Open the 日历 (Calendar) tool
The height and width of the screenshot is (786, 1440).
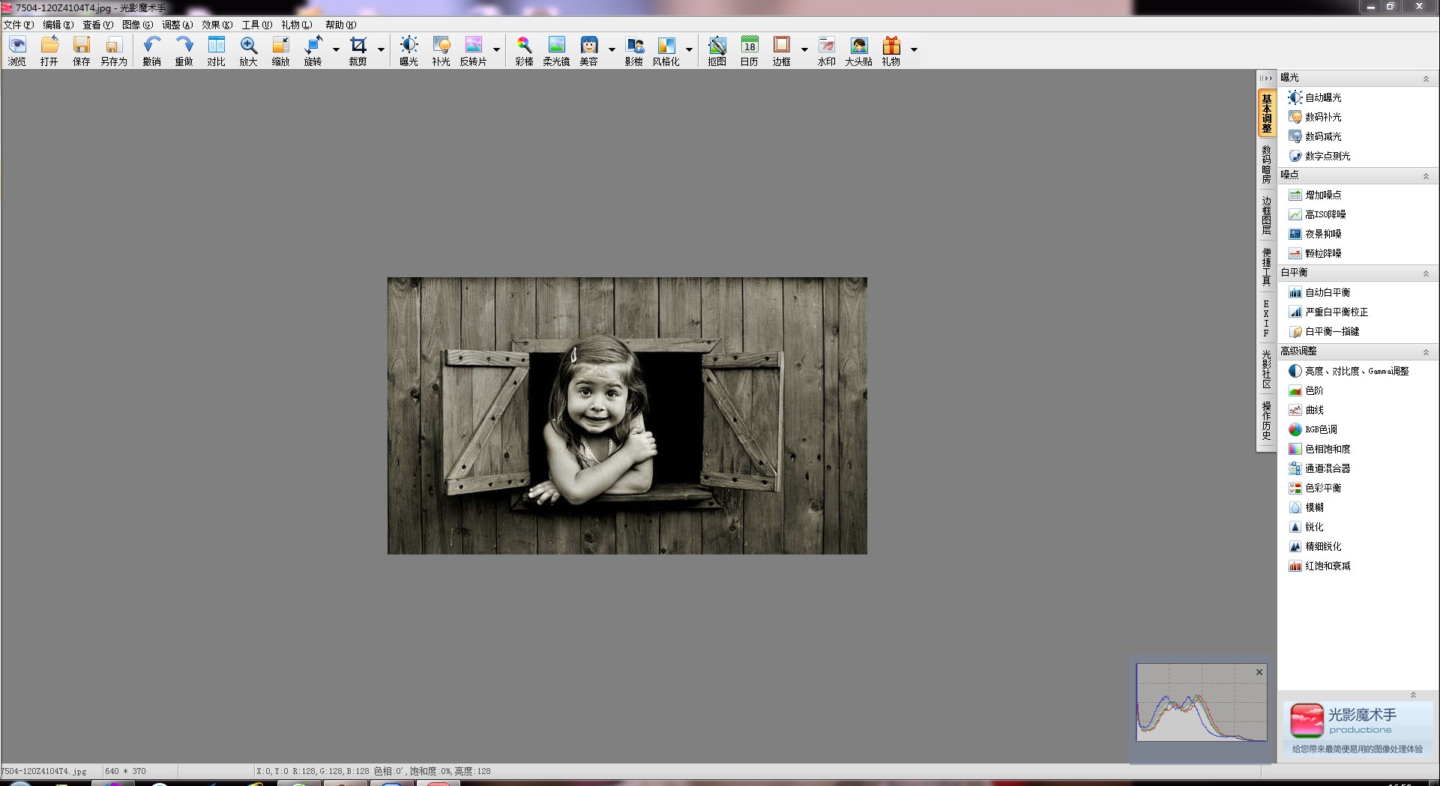pyautogui.click(x=750, y=51)
